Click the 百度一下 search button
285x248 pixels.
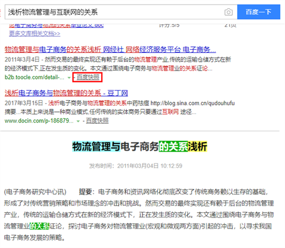(x=258, y=12)
